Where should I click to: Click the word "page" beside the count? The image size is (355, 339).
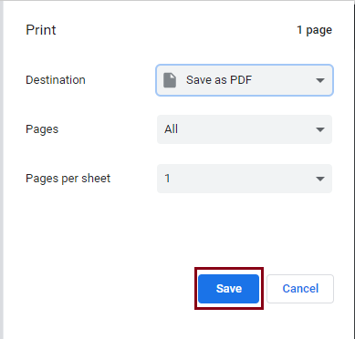318,31
